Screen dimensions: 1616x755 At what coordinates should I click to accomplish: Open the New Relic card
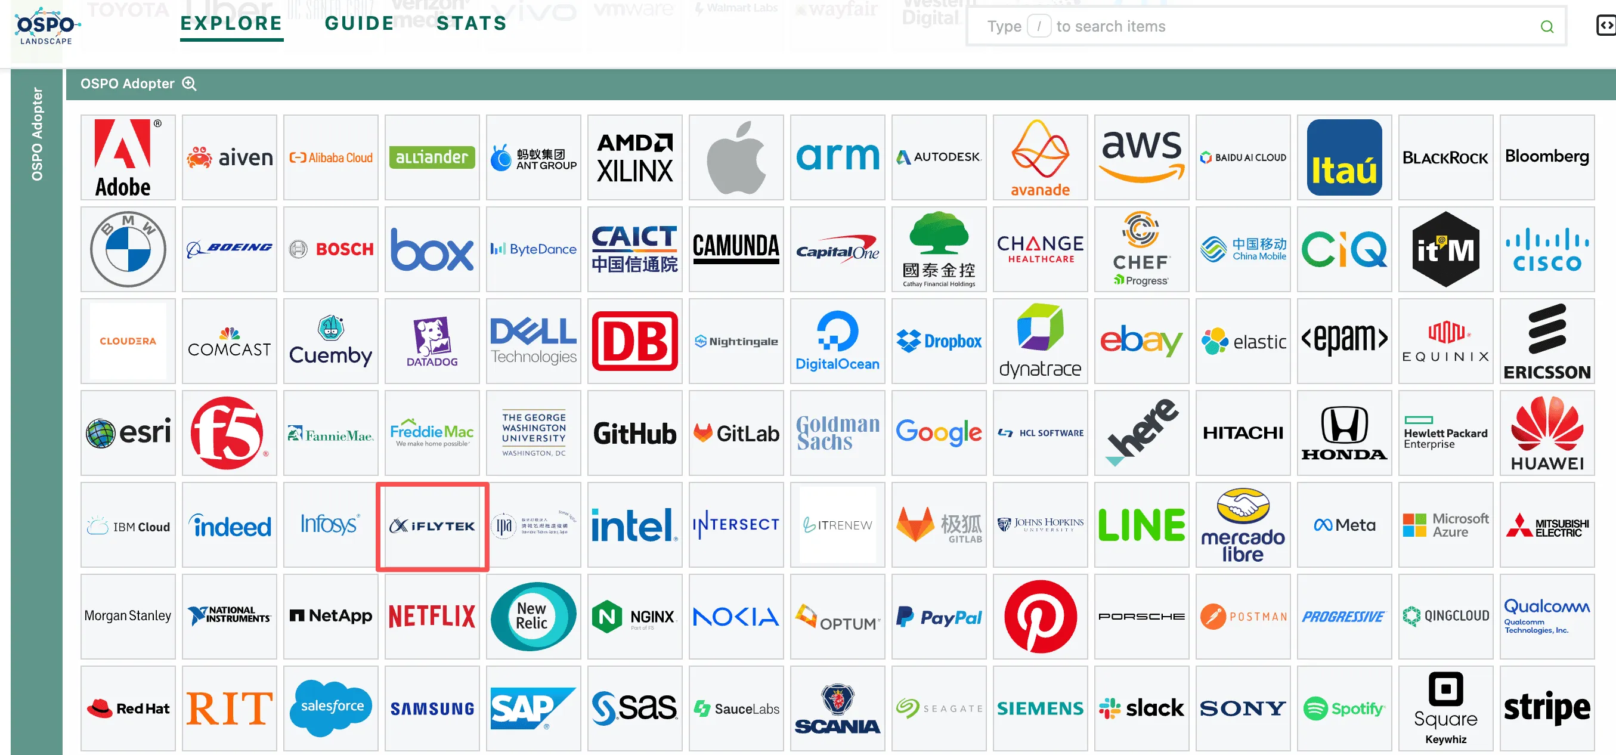533,616
